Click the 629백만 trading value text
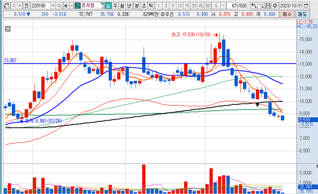Screen dimensions: 318x194 (151, 14)
